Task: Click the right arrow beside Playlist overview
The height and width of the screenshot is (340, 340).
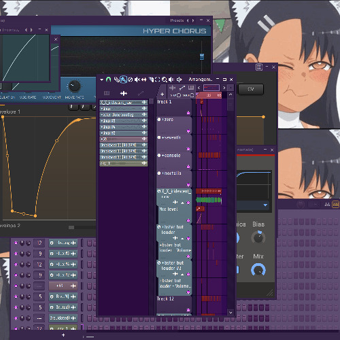Action: click(224, 88)
